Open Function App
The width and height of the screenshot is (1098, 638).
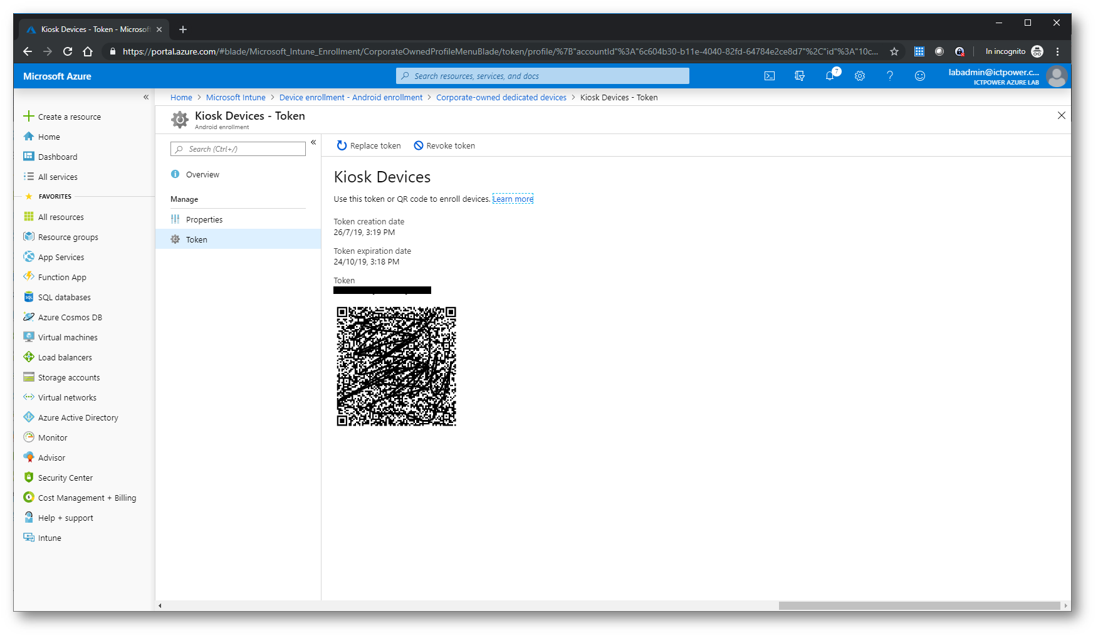pos(62,277)
